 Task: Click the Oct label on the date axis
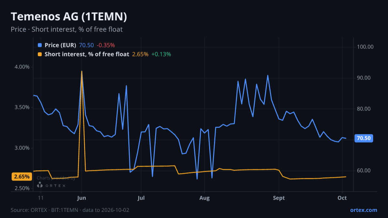coord(342,198)
